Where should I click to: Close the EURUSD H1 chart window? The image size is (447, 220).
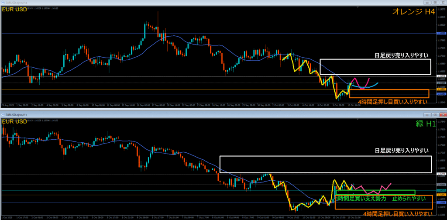[444, 114]
